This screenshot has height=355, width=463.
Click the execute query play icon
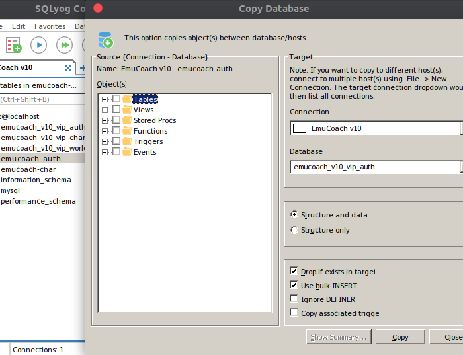[38, 45]
